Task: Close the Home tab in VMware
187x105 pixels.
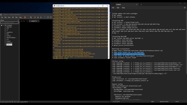Action: [x=27, y=21]
